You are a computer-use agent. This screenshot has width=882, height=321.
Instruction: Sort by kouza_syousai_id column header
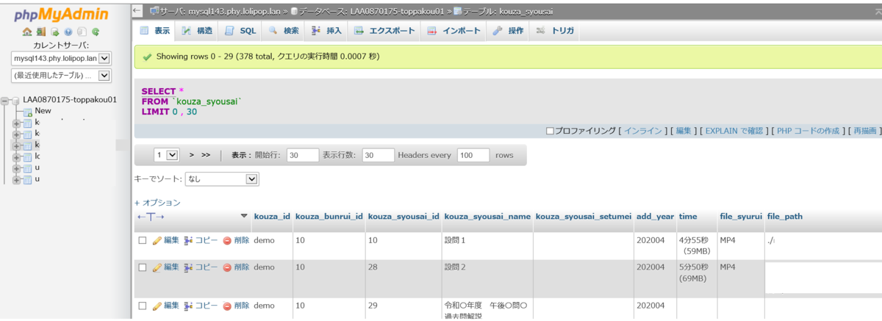point(404,217)
